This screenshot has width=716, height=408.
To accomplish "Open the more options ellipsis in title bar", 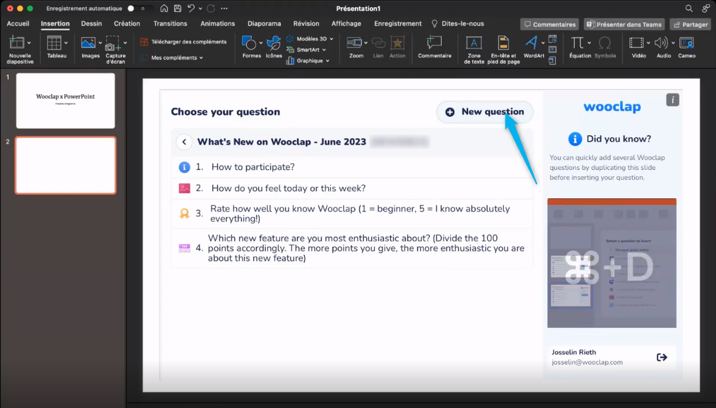I will coord(224,8).
